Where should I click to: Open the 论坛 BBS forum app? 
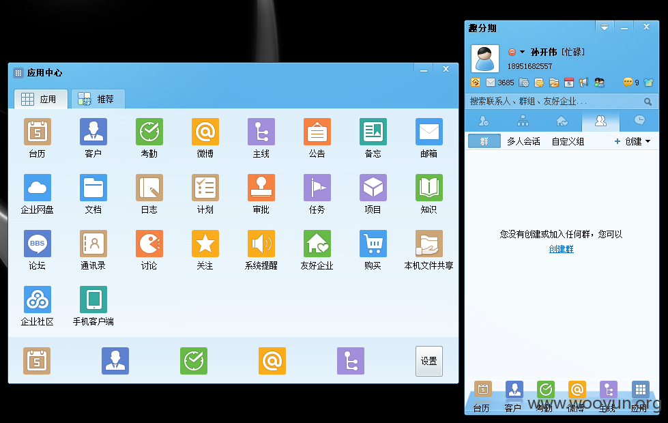(x=37, y=244)
